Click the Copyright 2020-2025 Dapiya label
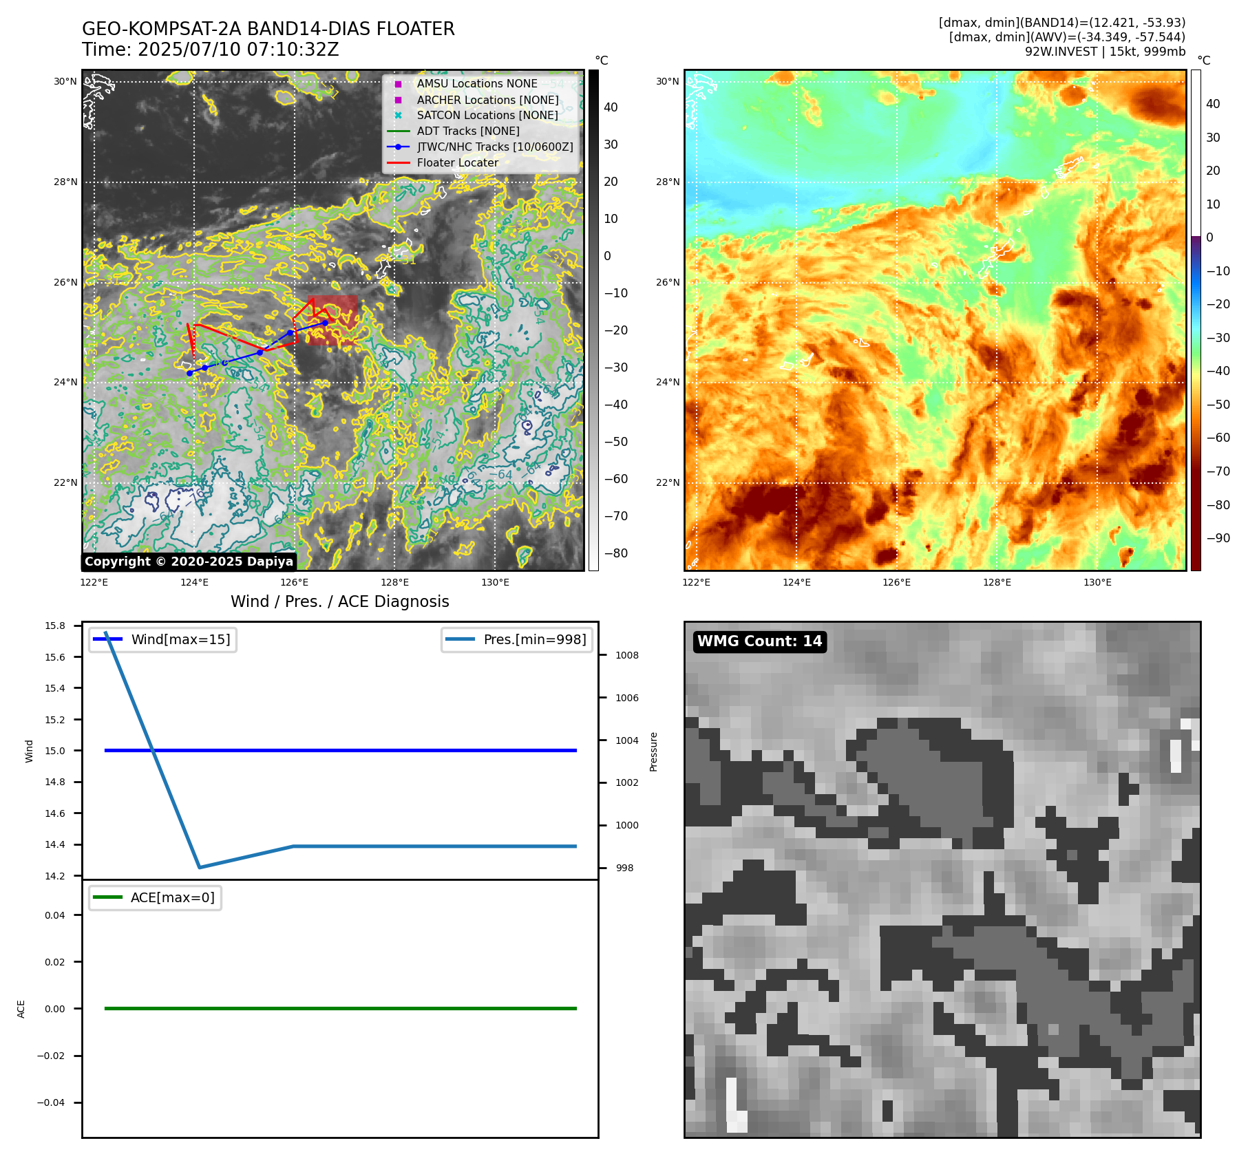The width and height of the screenshot is (1248, 1163). pos(189,562)
